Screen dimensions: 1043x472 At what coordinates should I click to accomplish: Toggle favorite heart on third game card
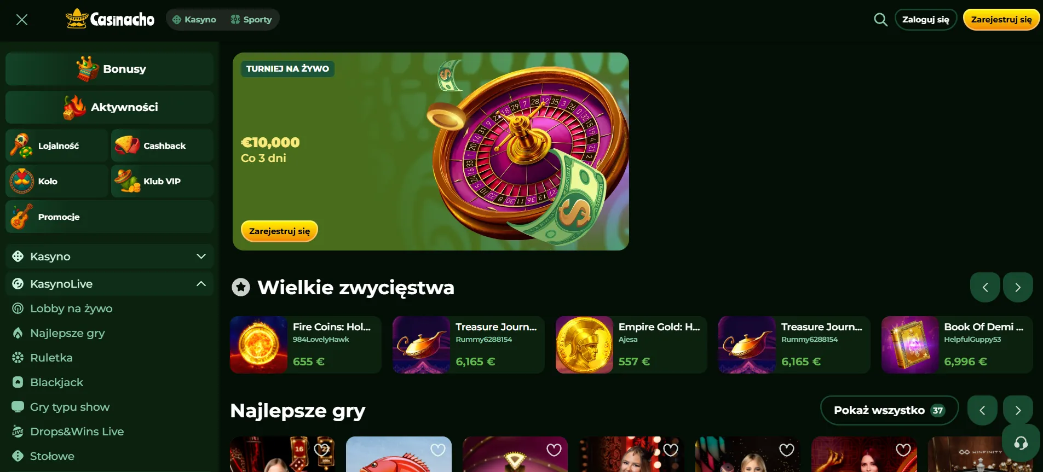tap(554, 450)
